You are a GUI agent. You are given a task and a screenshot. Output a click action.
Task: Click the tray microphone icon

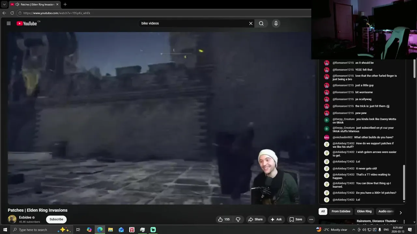point(380,230)
